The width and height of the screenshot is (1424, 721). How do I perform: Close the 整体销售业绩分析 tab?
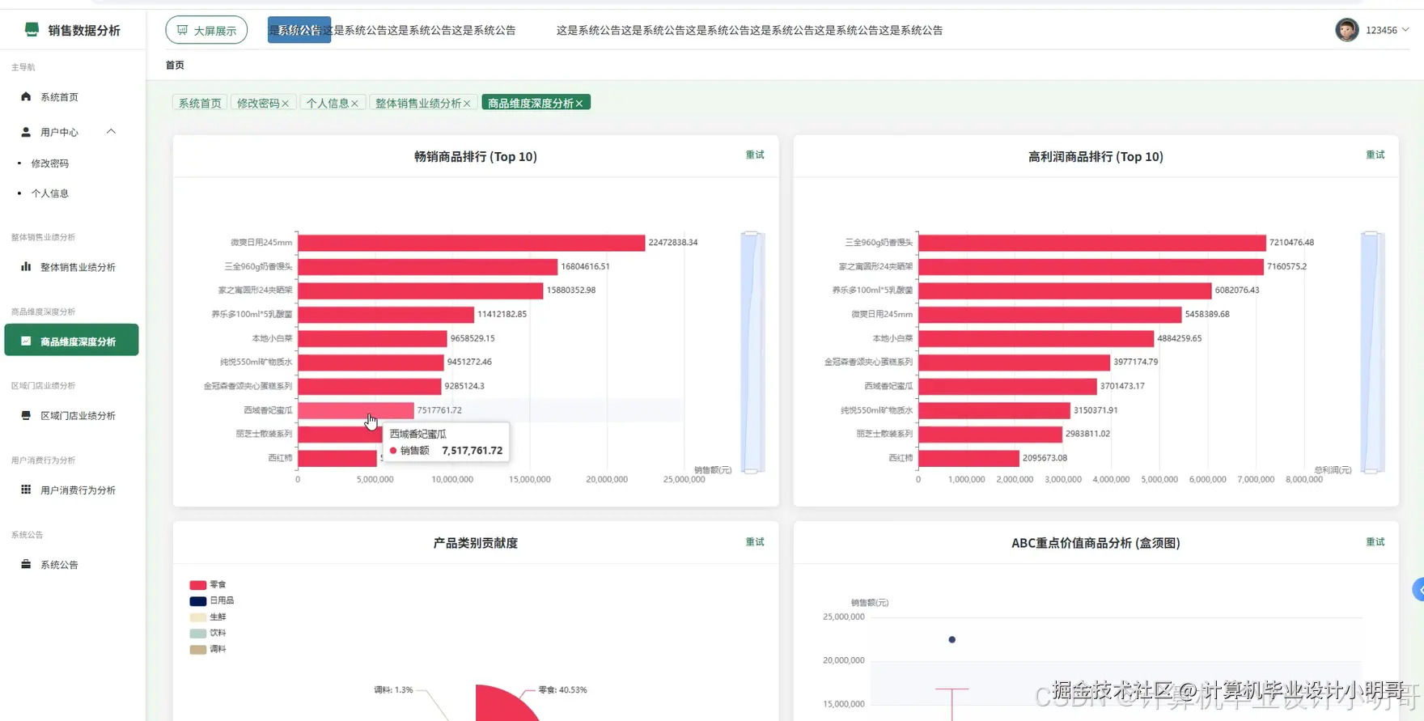pos(467,104)
